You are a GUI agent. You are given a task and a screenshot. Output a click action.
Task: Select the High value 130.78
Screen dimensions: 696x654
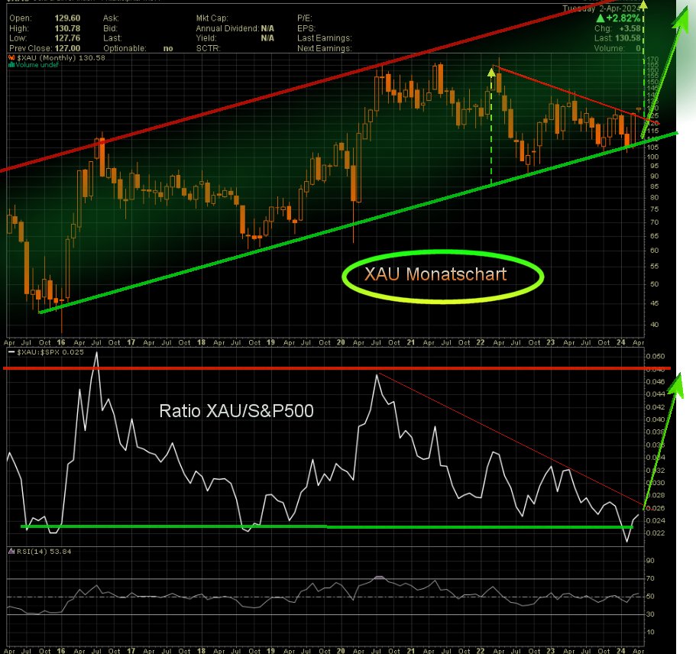tap(67, 28)
